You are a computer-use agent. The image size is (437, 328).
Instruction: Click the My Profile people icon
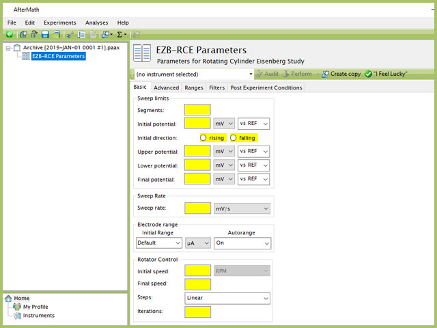17,307
